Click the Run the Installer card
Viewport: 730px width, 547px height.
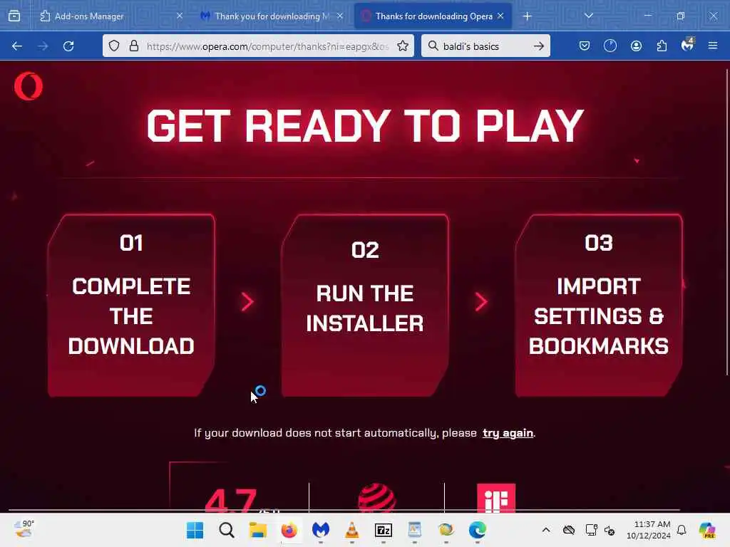tap(365, 306)
